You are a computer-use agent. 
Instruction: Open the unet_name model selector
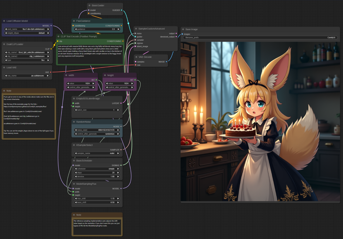pos(27,29)
